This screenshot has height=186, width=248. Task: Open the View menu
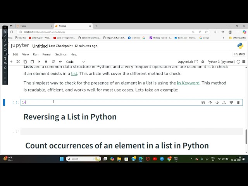click(25, 54)
